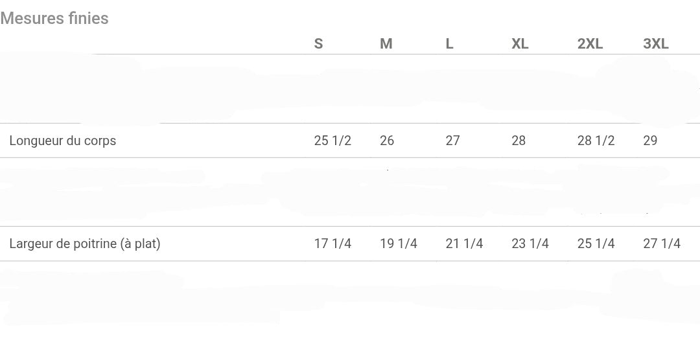This screenshot has height=342, width=700.
Task: Click the 2XL size column header
Action: tap(590, 44)
